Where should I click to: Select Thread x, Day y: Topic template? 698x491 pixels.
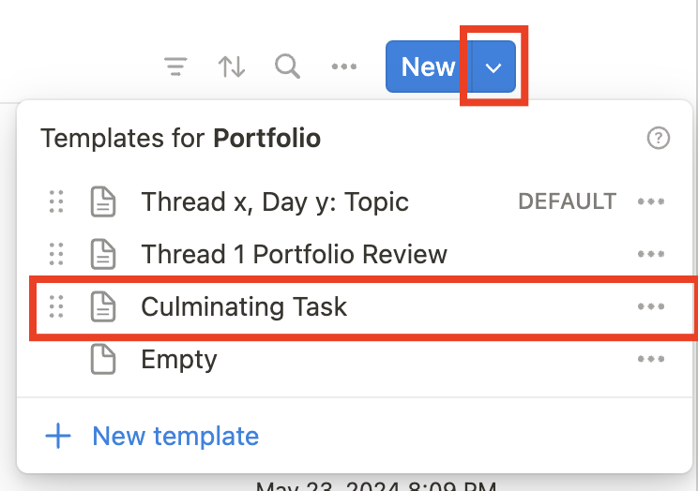(274, 201)
